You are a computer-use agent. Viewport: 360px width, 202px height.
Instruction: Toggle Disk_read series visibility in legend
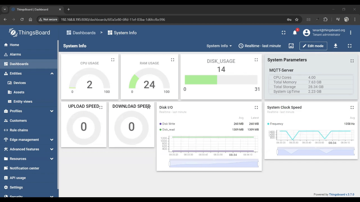168,130
